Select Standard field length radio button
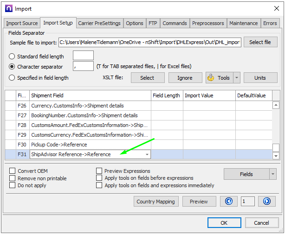 (x=12, y=57)
